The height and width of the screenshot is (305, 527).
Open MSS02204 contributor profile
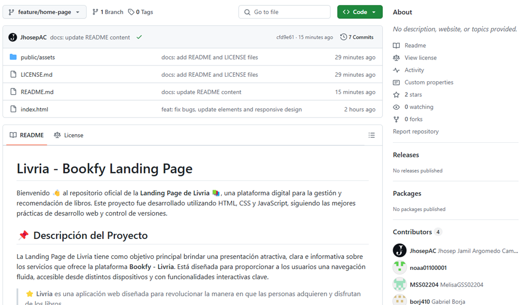[424, 285]
